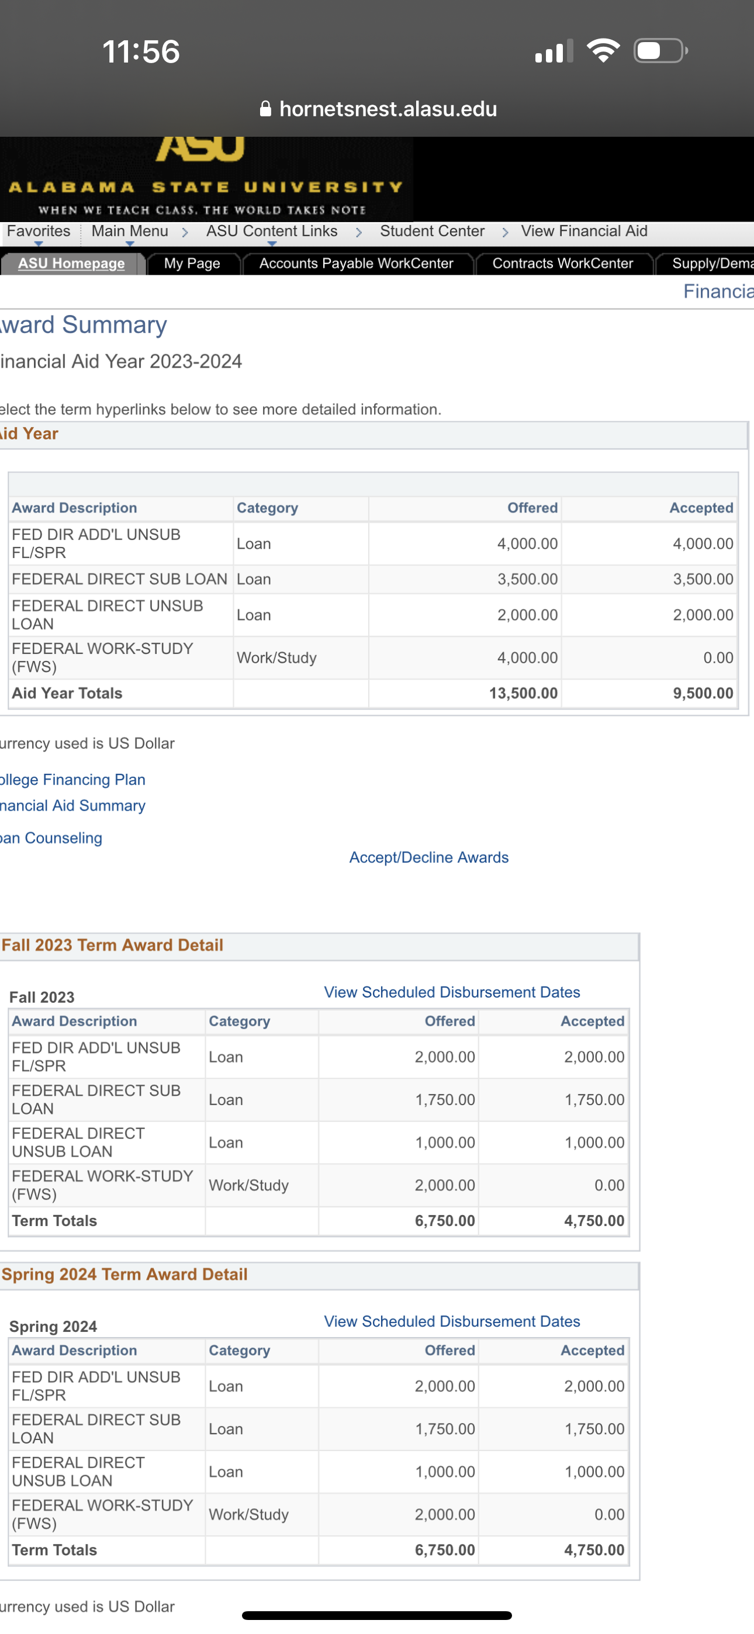Click Fall 2023 Term Totals accepted 4,750.00

click(x=594, y=1220)
